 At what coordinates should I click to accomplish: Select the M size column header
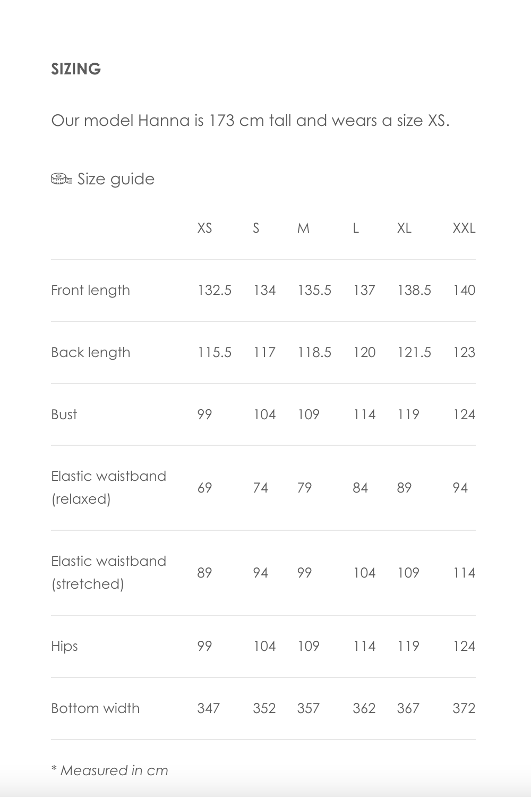click(x=303, y=228)
